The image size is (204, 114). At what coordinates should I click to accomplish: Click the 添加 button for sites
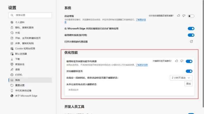(x=188, y=84)
